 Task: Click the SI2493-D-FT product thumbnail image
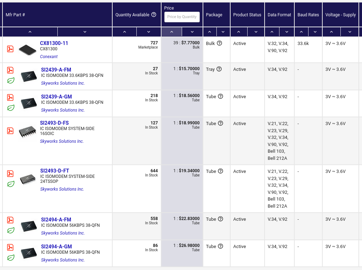point(28,179)
